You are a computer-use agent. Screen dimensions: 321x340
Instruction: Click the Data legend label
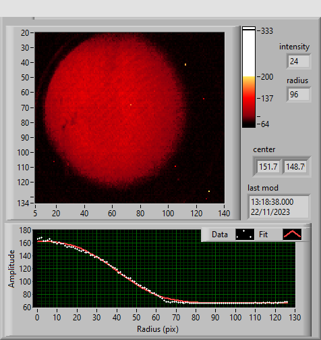(220, 235)
